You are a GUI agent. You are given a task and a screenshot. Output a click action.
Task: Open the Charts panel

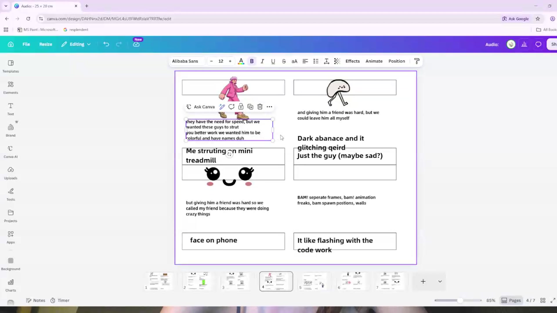pos(11,285)
